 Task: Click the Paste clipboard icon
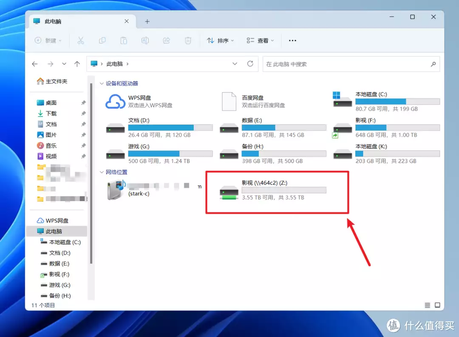click(x=124, y=40)
